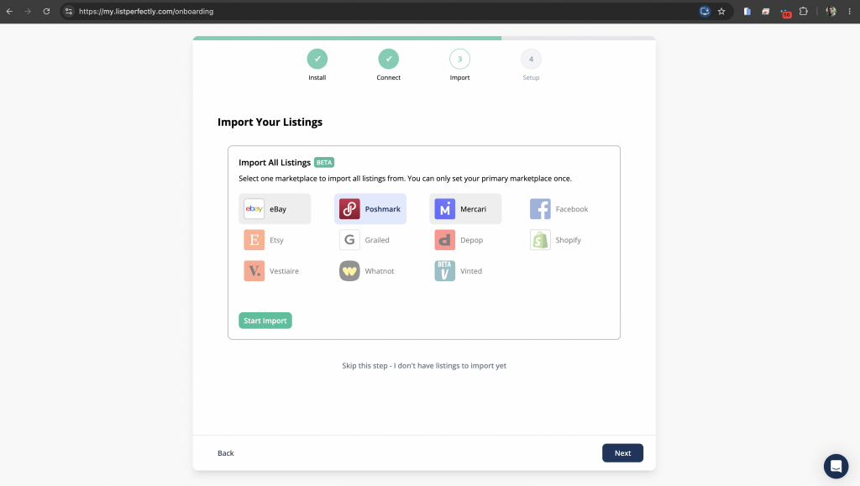Open the chat support bubble

836,467
